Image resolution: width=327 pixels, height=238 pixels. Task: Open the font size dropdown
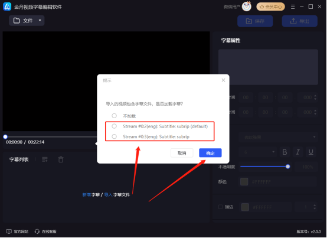click(258, 152)
